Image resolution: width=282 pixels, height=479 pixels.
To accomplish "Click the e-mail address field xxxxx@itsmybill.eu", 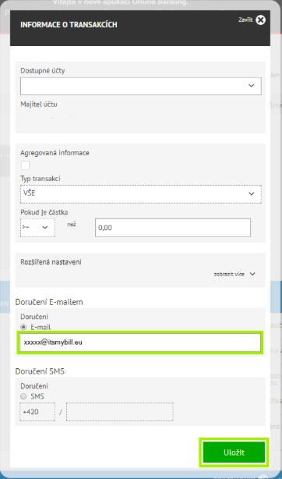I will click(x=140, y=342).
